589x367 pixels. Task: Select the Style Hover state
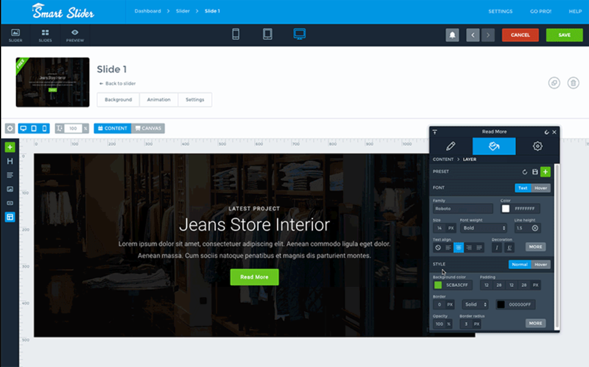(x=541, y=265)
